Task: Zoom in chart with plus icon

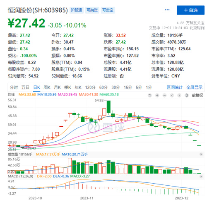Action: point(157,95)
